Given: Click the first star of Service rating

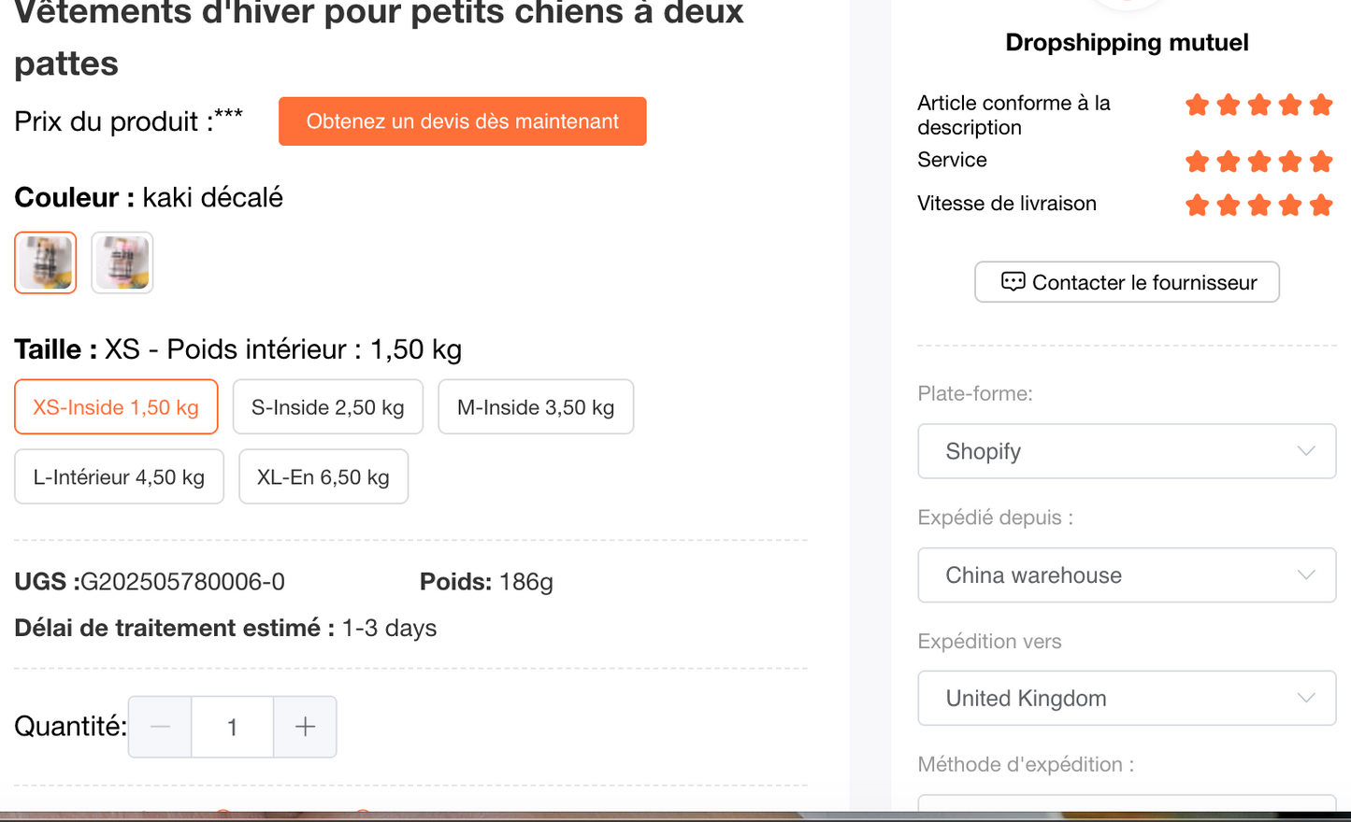Looking at the screenshot, I should tap(1197, 162).
